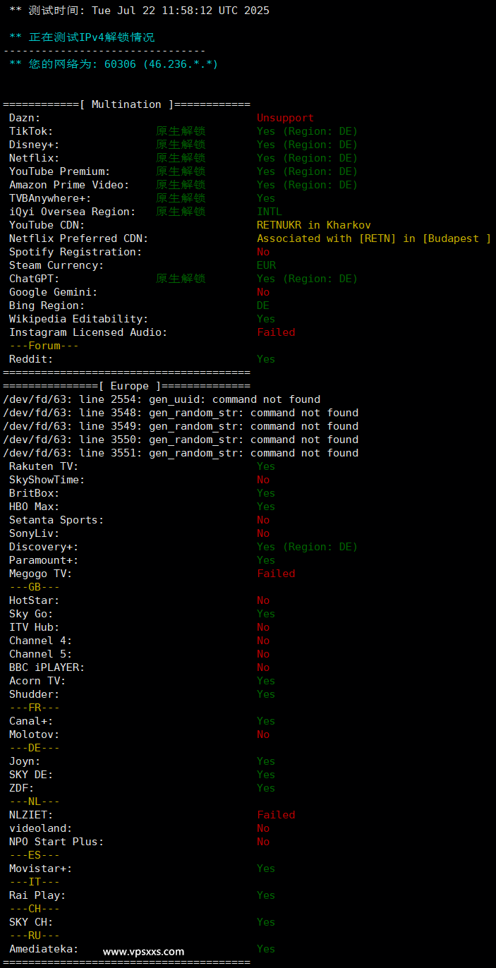Click the Rakuten TV: label
This screenshot has width=496, height=968.
coord(44,466)
